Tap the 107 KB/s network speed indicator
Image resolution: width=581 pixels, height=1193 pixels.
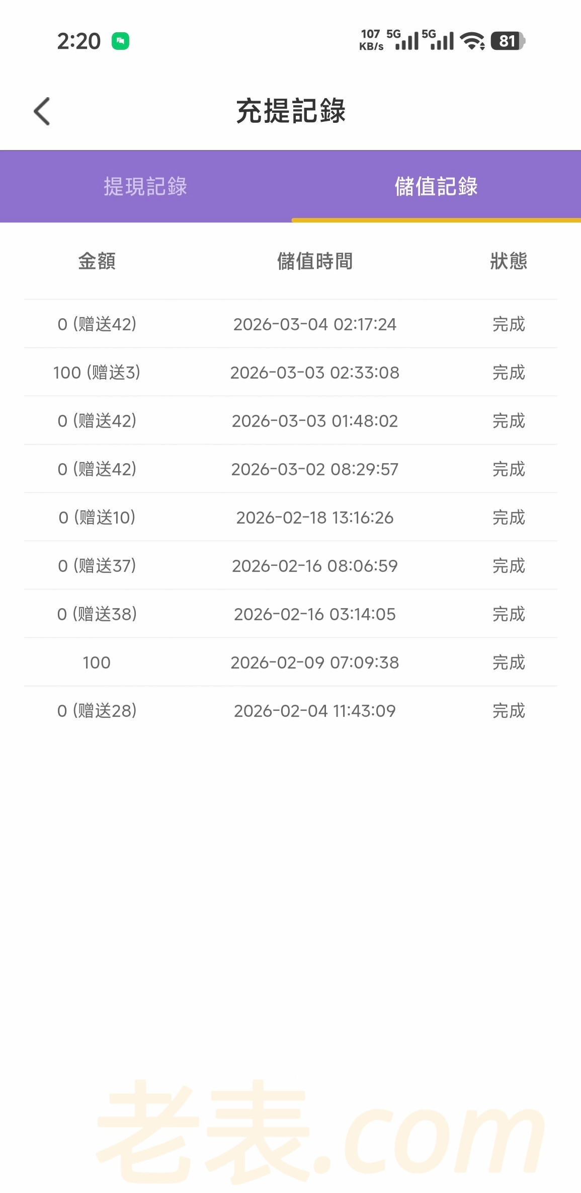tap(371, 40)
